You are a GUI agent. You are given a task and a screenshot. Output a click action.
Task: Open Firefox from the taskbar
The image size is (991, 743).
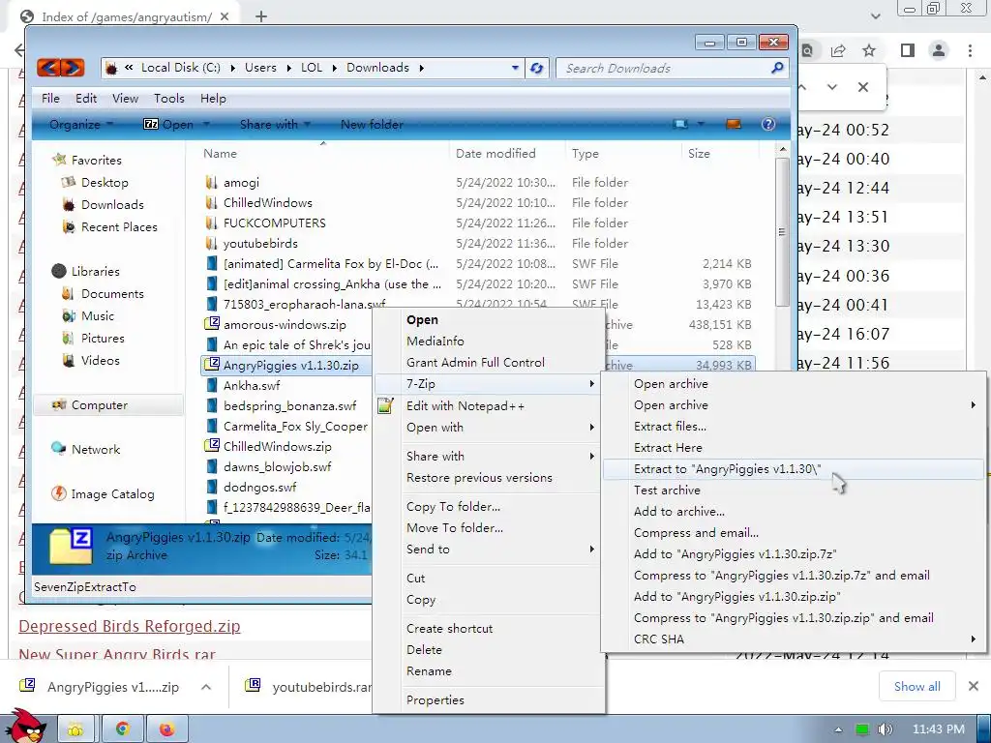pyautogui.click(x=166, y=729)
